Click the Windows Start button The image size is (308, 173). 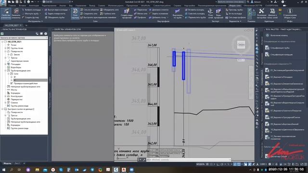point(4,170)
